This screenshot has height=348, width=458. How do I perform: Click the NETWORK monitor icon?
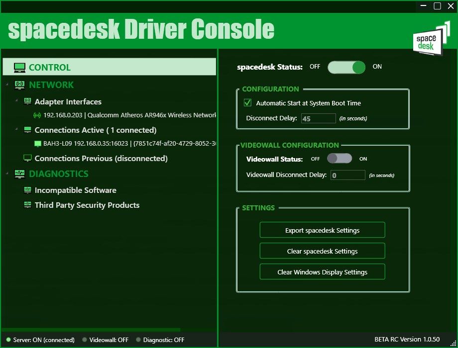(19, 85)
